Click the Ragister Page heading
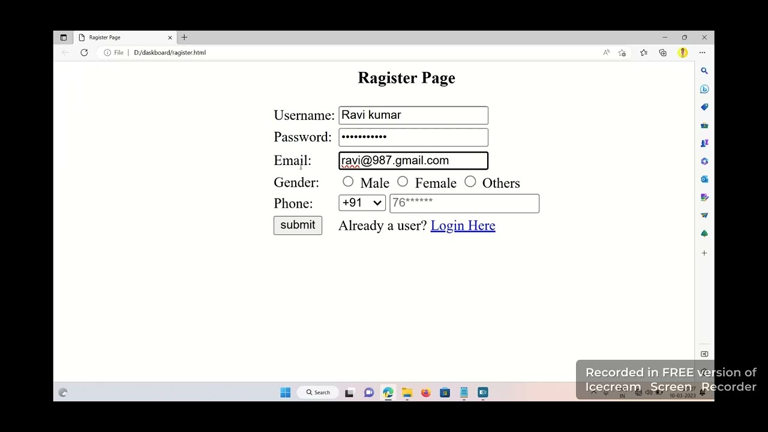The width and height of the screenshot is (768, 432). click(x=406, y=78)
